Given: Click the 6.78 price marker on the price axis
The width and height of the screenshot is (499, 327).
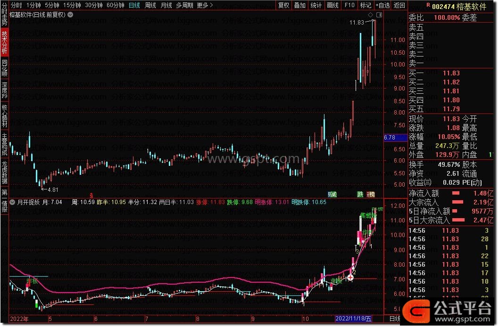Looking at the screenshot, I should tap(396, 138).
